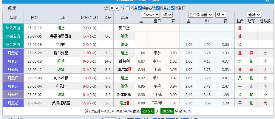Open team 奥尔堡 in the 25-07-12 row
This screenshot has width=275, height=119.
[x=124, y=28]
